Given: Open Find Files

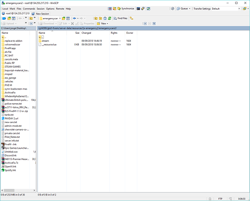Looking at the screenshot, I should 120,18.
